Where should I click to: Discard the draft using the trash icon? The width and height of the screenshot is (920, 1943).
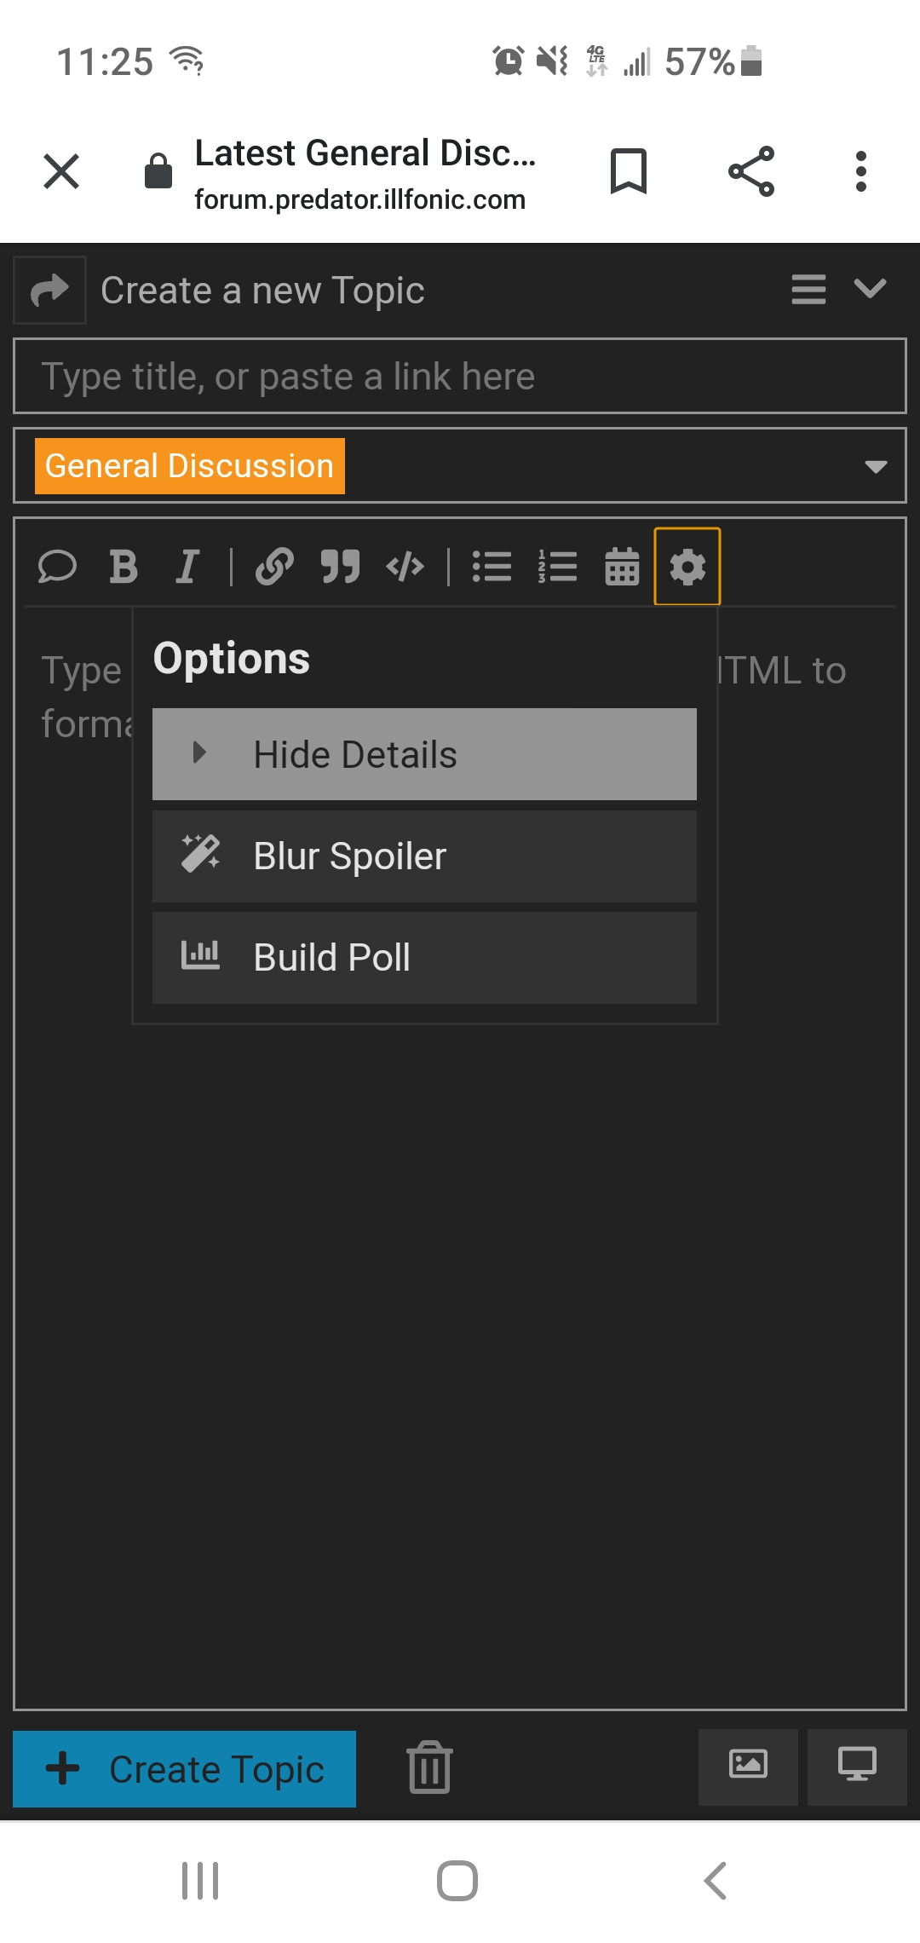pyautogui.click(x=429, y=1767)
